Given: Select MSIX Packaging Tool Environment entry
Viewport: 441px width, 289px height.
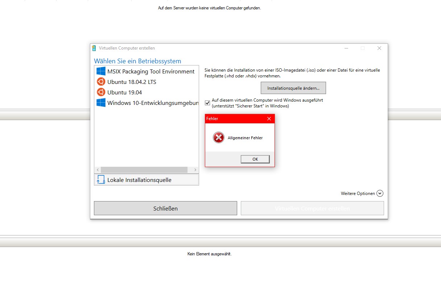Looking at the screenshot, I should (147, 71).
